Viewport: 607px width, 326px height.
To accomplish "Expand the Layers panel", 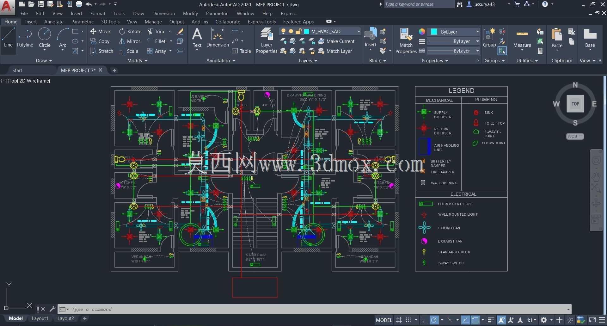I will click(x=308, y=60).
